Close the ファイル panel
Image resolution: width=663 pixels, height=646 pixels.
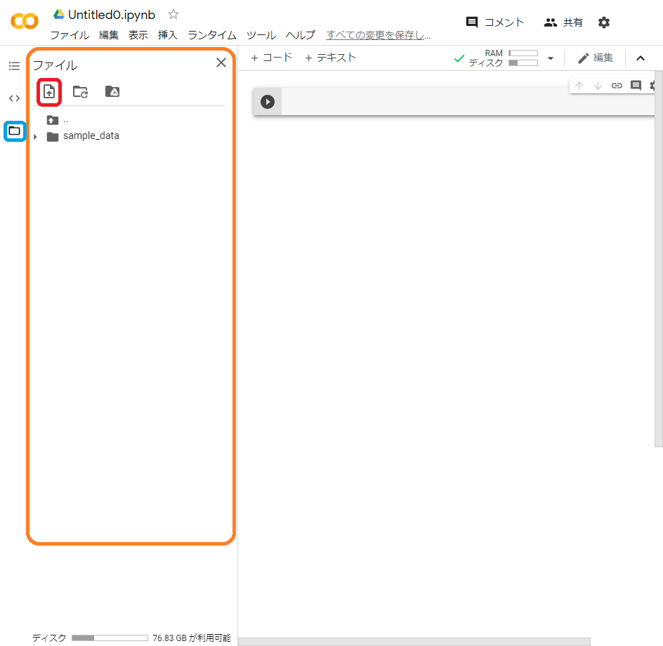[x=221, y=63]
